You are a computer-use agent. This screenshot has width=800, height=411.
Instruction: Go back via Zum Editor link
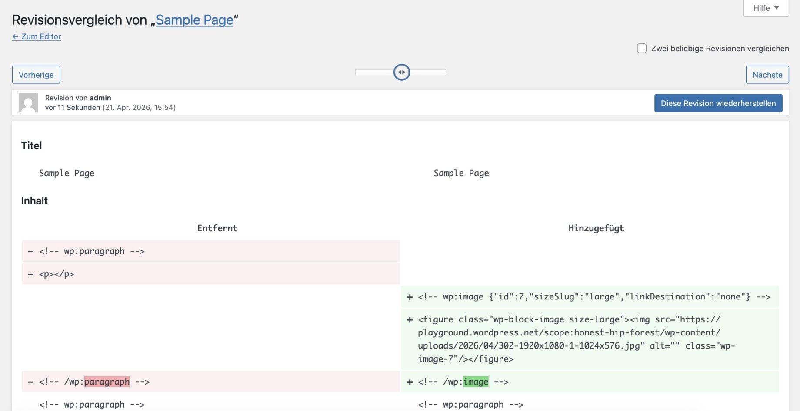tap(37, 36)
